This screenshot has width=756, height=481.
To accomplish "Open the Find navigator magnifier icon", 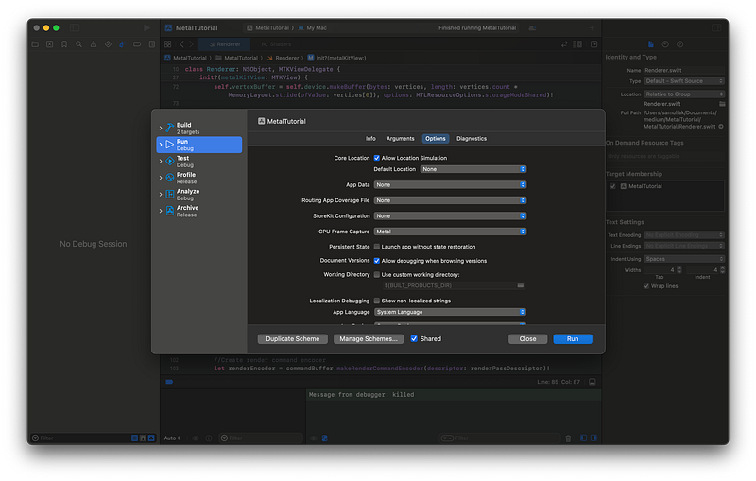I will 78,44.
